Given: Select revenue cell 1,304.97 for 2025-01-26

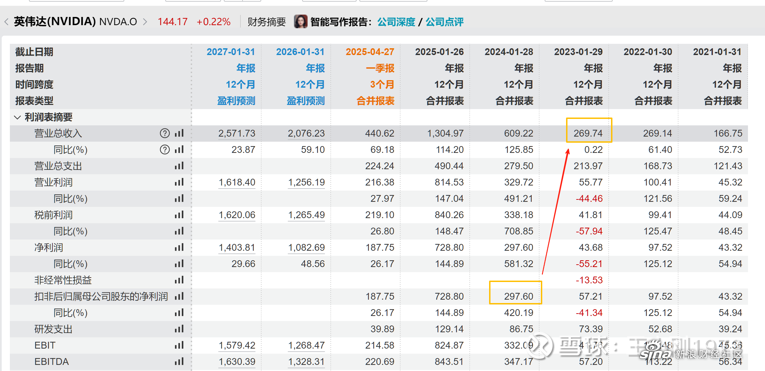Looking at the screenshot, I should coord(446,133).
